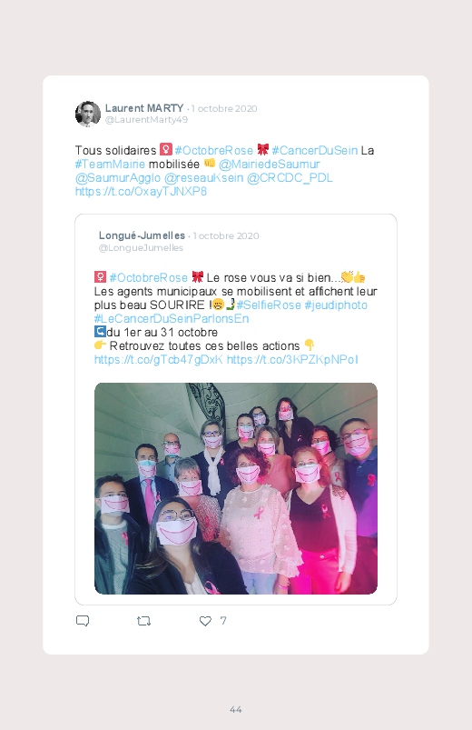This screenshot has width=472, height=730.
Task: Visit the @SaumurAgglo mention
Action: point(118,178)
